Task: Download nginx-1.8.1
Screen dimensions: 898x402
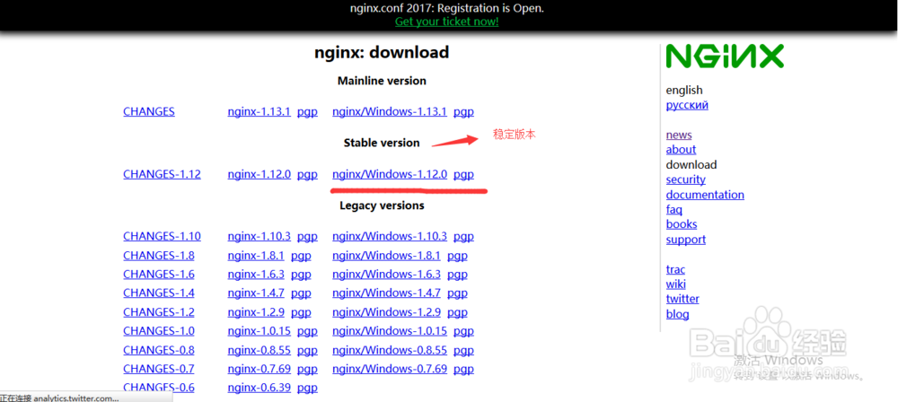Action: point(256,256)
